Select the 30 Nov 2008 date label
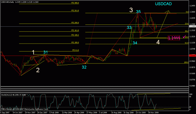196x114 pixels. pos(153,112)
